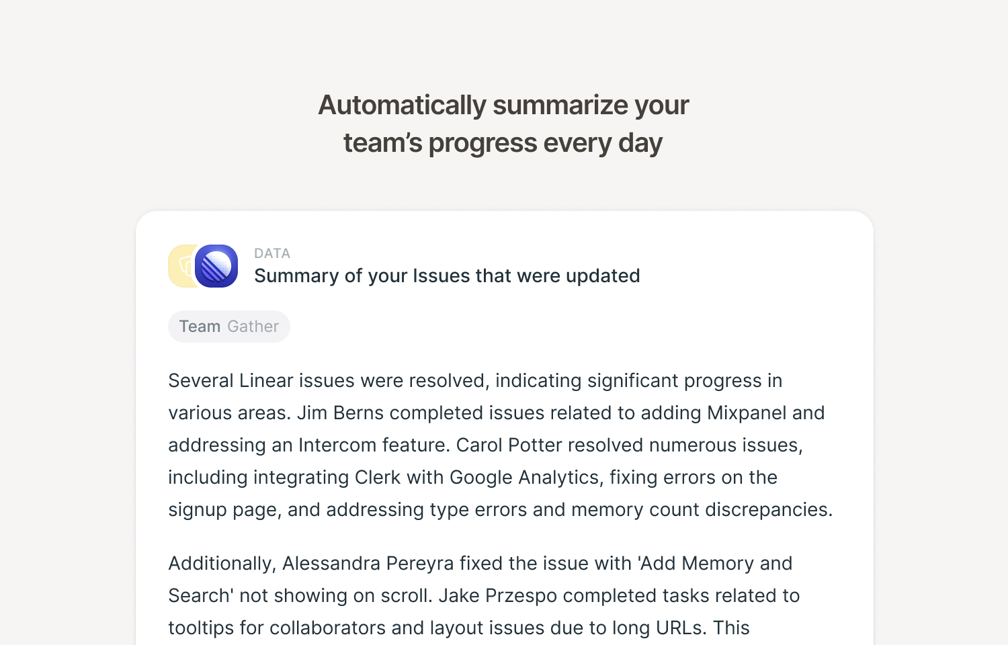This screenshot has height=645, width=1008.
Task: Expand the summary card for full details
Action: [504, 430]
